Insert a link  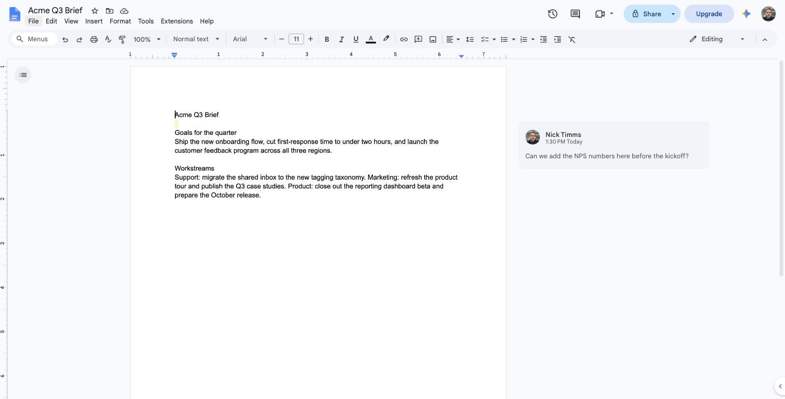click(404, 39)
